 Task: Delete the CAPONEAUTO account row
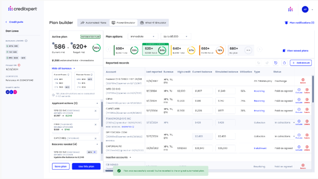pos(307,148)
